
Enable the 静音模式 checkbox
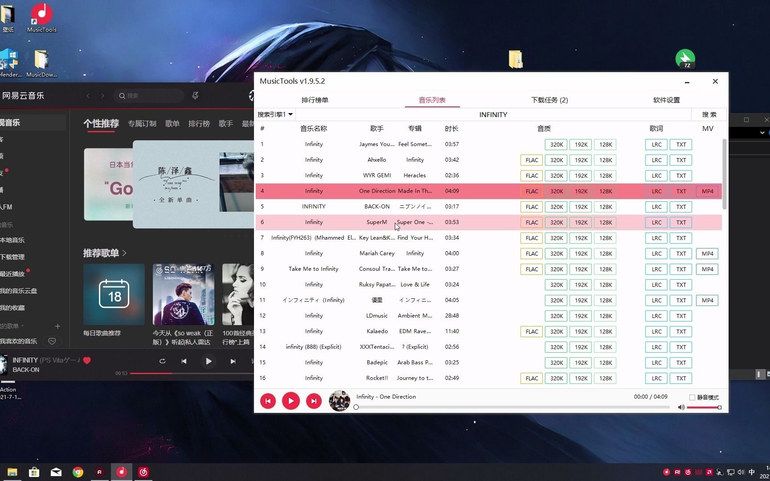[692, 397]
